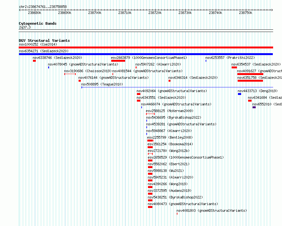Click the chr2:238674761..238758858 region label
This screenshot has width=282, height=226.
click(43, 7)
